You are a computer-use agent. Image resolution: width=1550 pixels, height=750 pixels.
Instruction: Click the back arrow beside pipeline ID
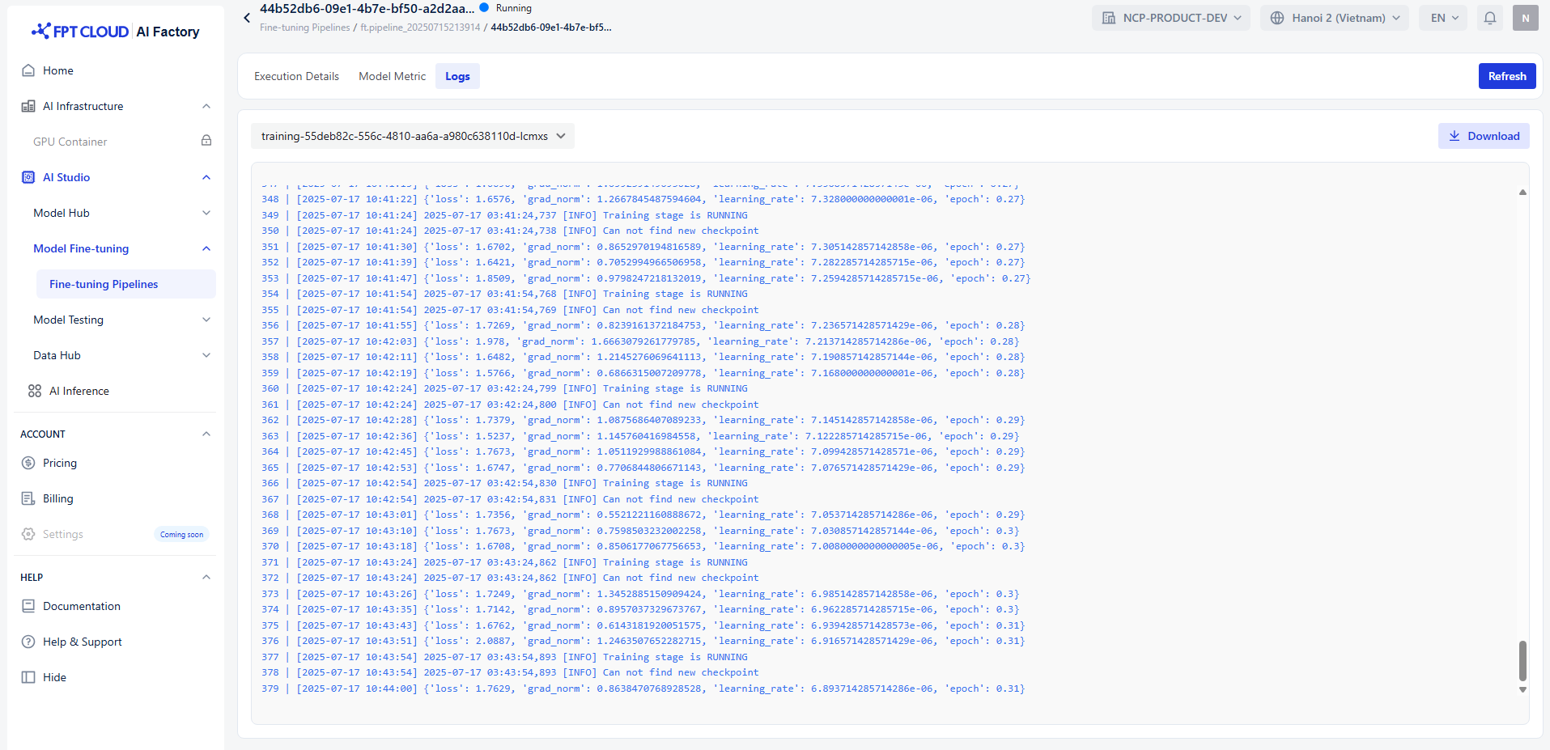pos(247,18)
